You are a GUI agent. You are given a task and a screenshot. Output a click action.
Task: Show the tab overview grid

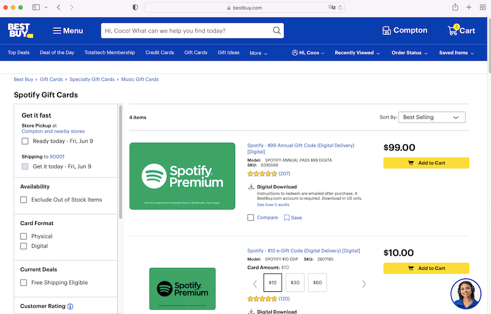482,7
